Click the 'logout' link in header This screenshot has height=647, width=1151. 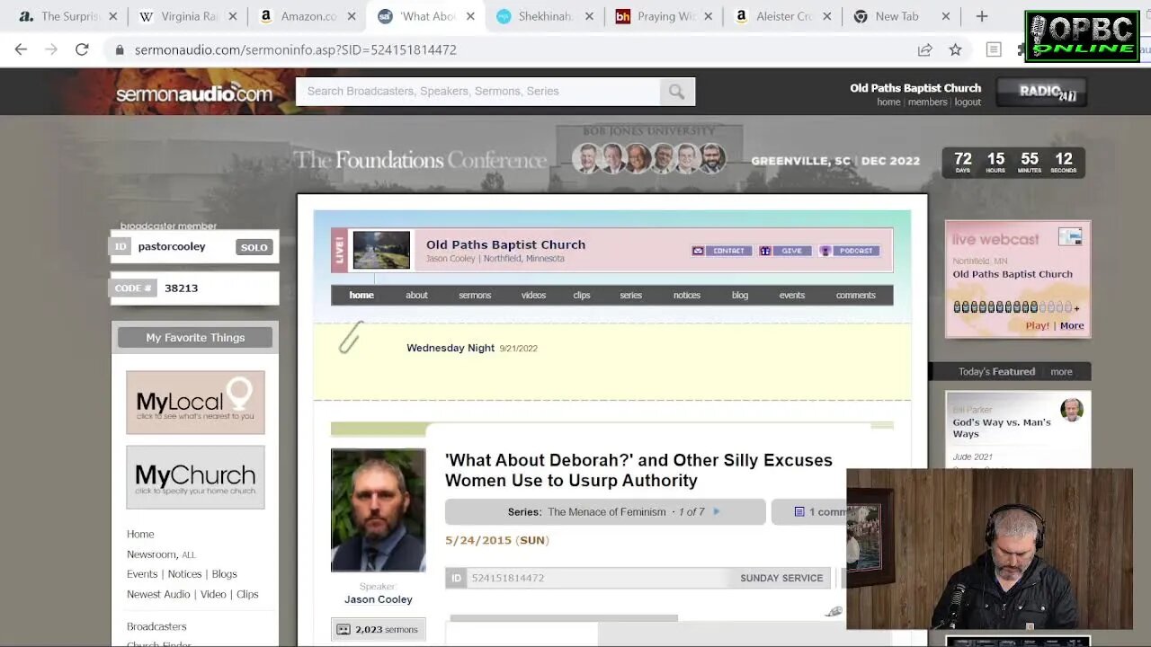(x=968, y=102)
